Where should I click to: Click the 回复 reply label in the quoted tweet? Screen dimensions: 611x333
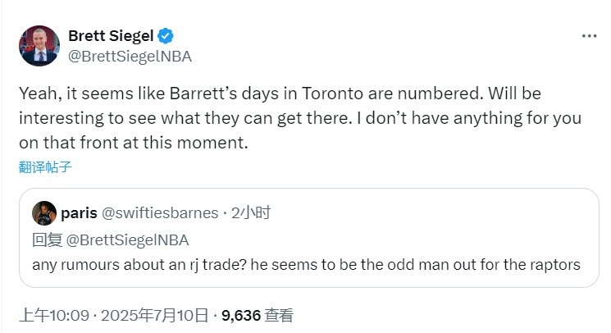tap(46, 239)
